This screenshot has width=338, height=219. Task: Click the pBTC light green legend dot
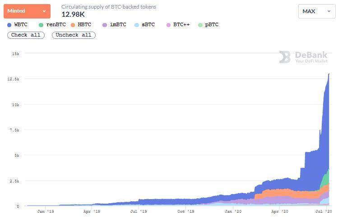click(x=200, y=25)
